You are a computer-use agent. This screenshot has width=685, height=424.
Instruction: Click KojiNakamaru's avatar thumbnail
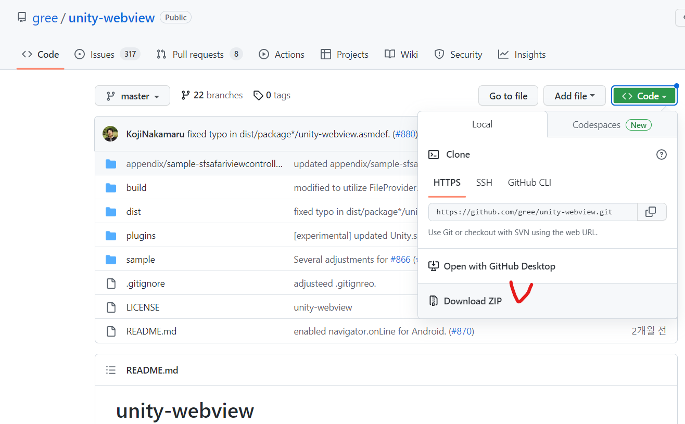[110, 134]
